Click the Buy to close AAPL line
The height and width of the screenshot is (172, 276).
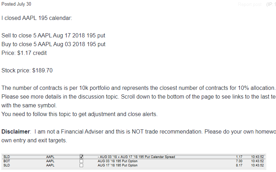pos(54,44)
